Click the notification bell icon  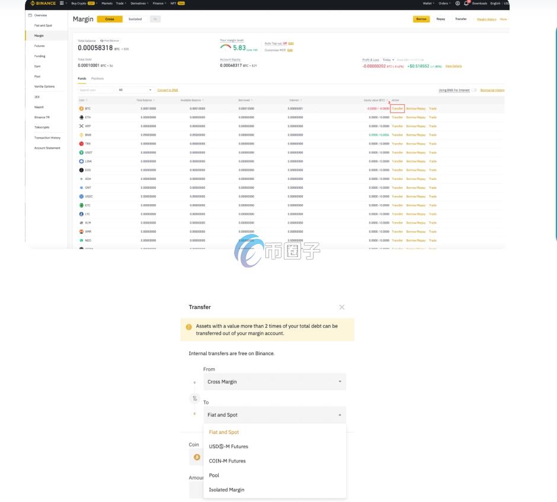click(466, 3)
